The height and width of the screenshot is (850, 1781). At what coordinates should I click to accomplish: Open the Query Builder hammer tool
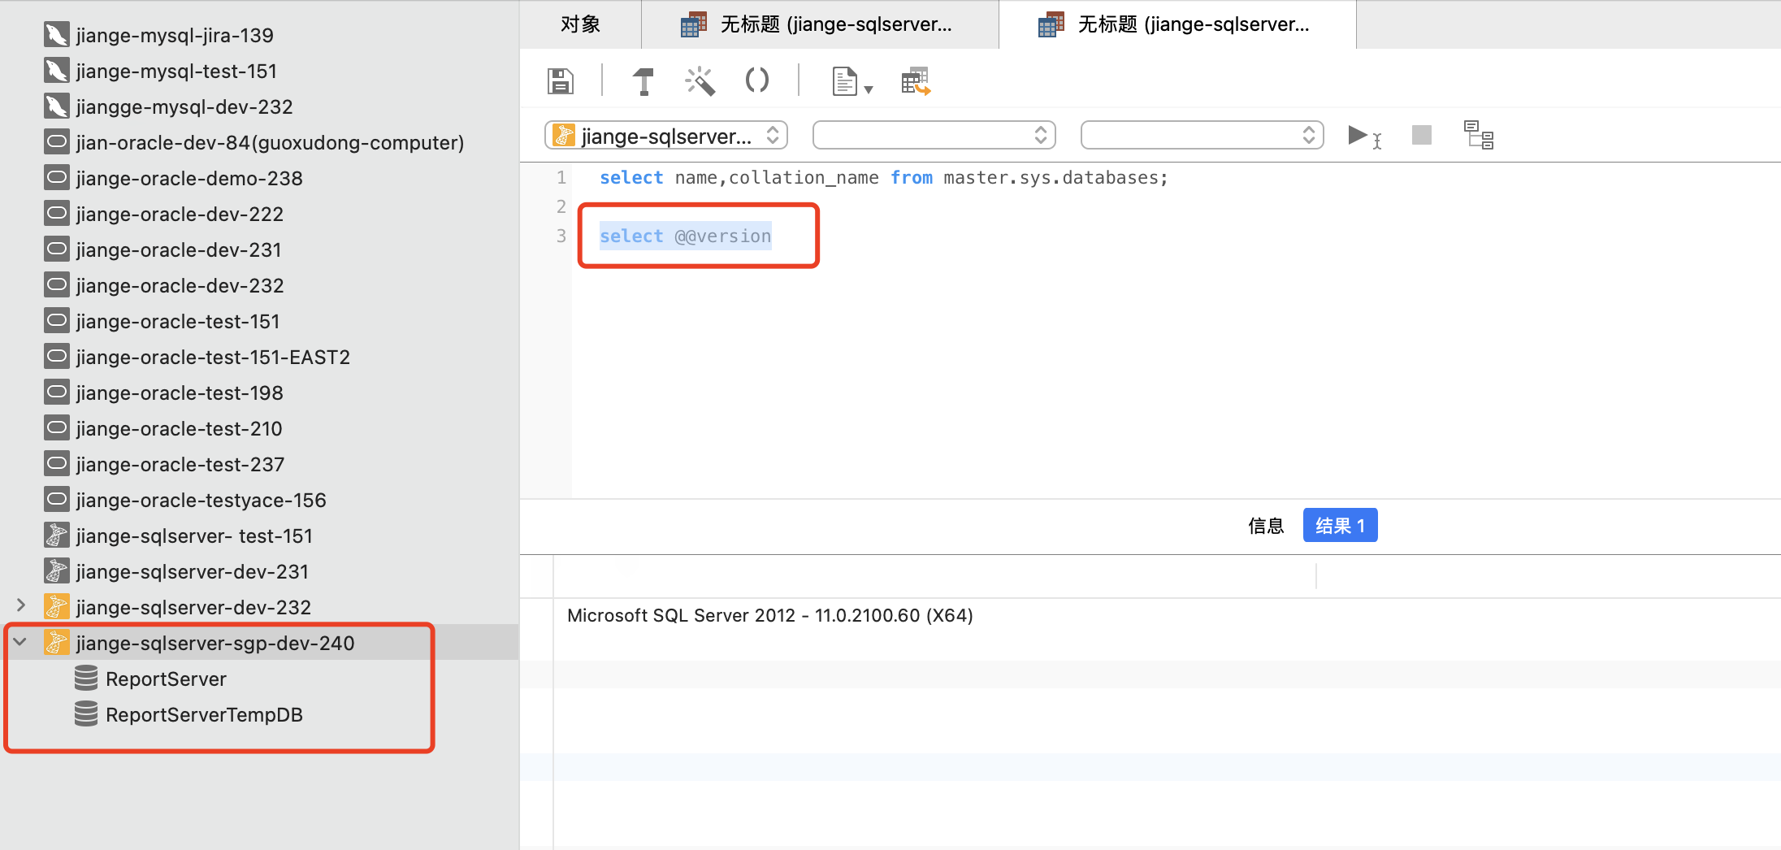click(x=643, y=81)
